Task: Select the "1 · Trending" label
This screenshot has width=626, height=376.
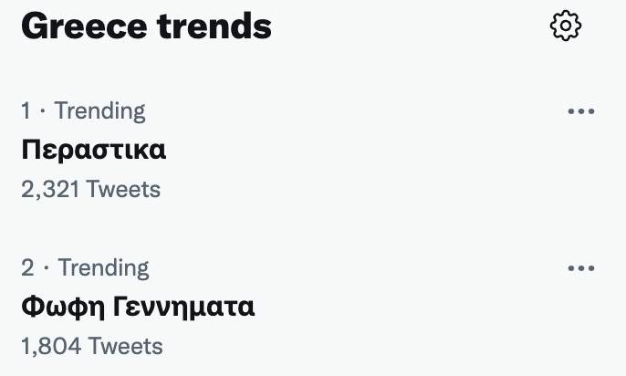Action: 83,111
